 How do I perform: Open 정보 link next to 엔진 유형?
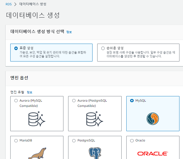30,92
